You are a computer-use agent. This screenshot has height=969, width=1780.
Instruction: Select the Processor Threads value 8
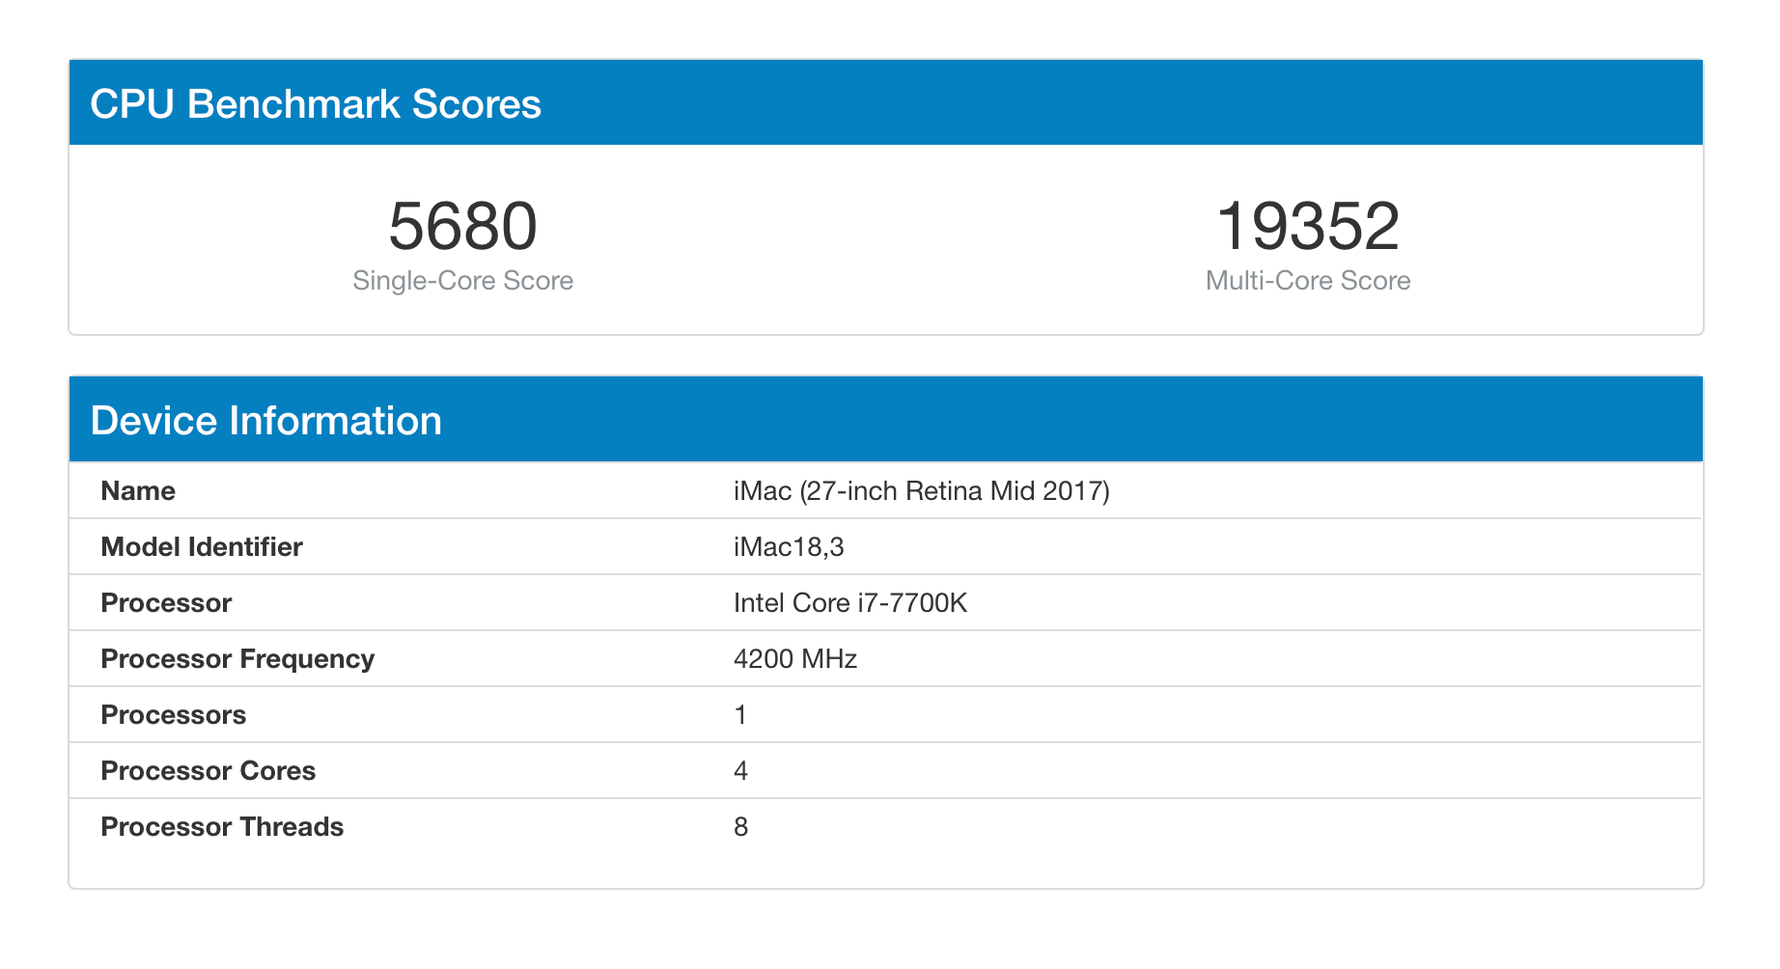click(x=740, y=827)
